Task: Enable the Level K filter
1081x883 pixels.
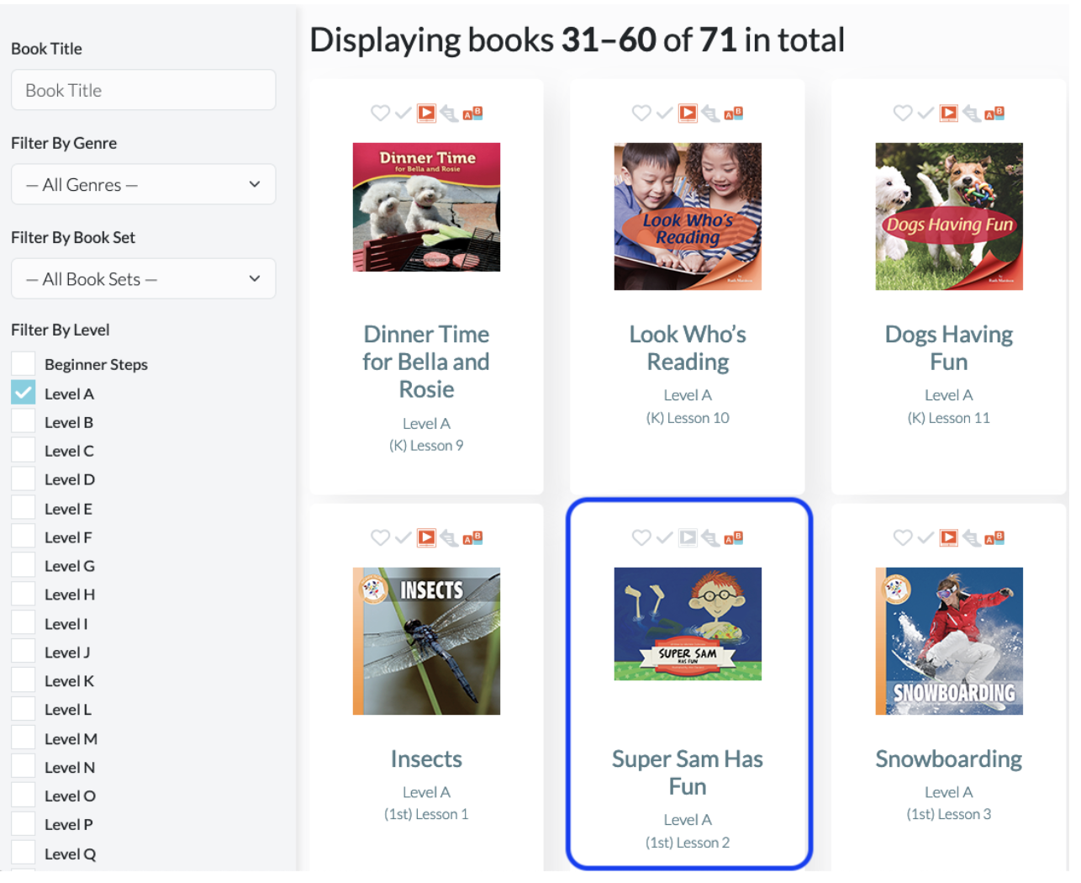Action: [24, 680]
